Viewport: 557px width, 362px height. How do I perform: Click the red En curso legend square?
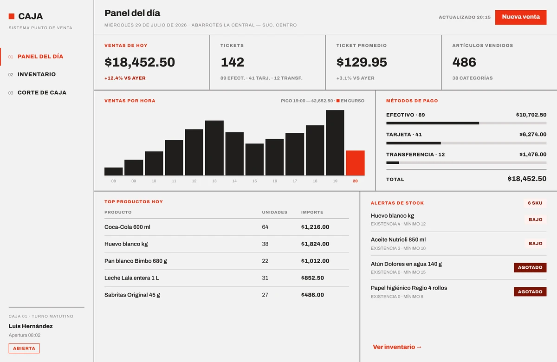pyautogui.click(x=338, y=101)
